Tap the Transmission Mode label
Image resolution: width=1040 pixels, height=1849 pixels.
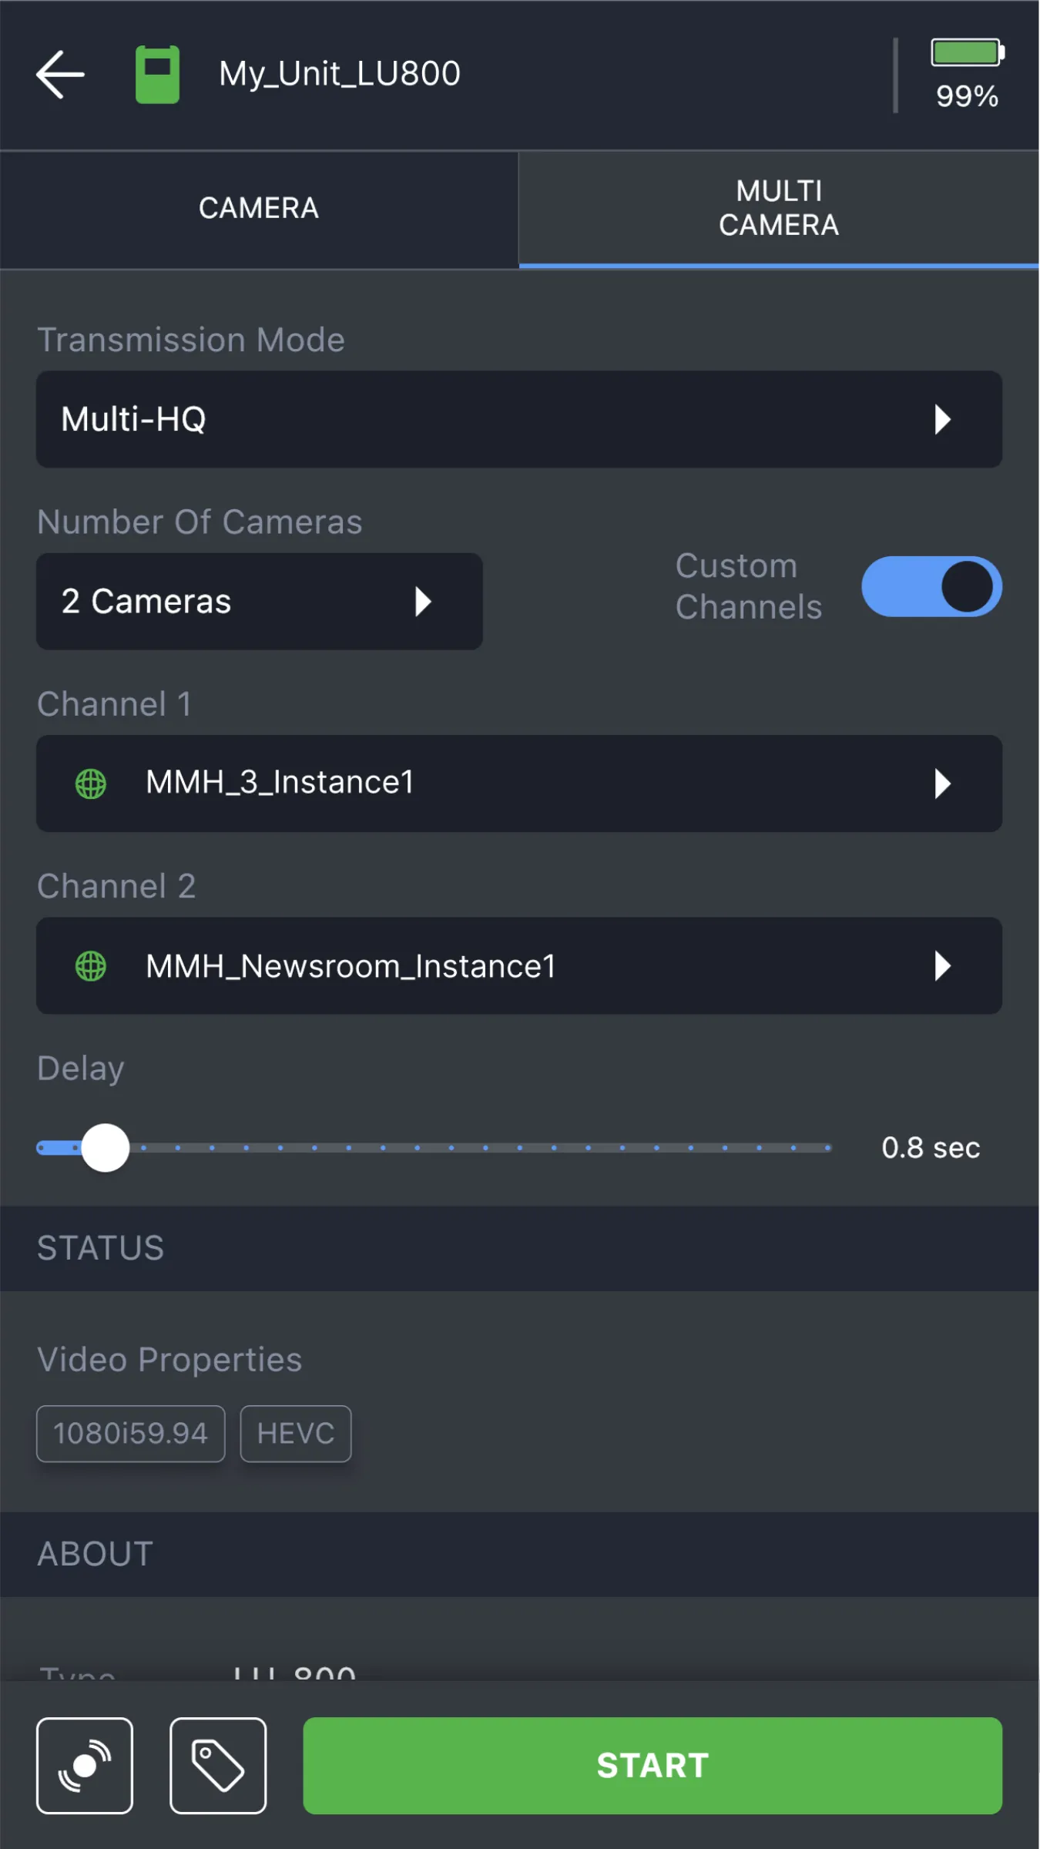click(x=191, y=340)
